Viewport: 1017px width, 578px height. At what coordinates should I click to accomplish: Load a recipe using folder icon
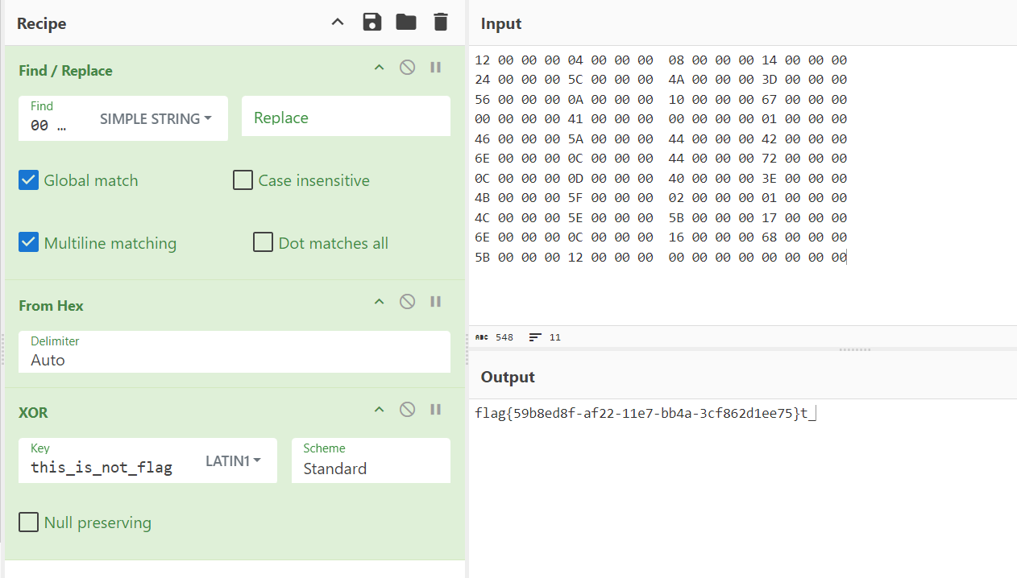[406, 23]
